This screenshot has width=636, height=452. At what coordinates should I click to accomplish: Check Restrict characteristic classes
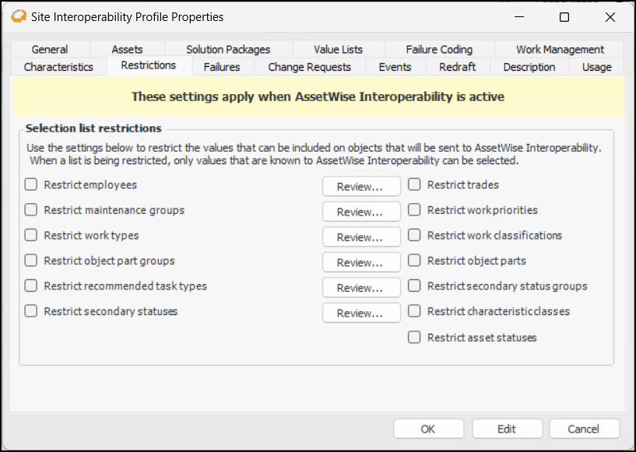coord(414,311)
